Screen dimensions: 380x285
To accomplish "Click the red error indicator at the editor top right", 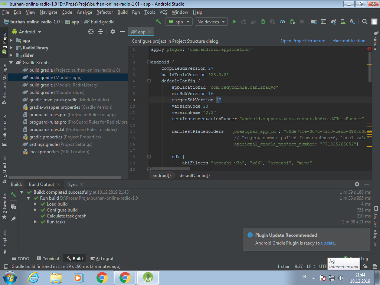I will pos(369,49).
